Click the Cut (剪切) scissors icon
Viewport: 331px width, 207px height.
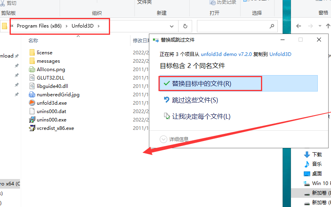2,3
